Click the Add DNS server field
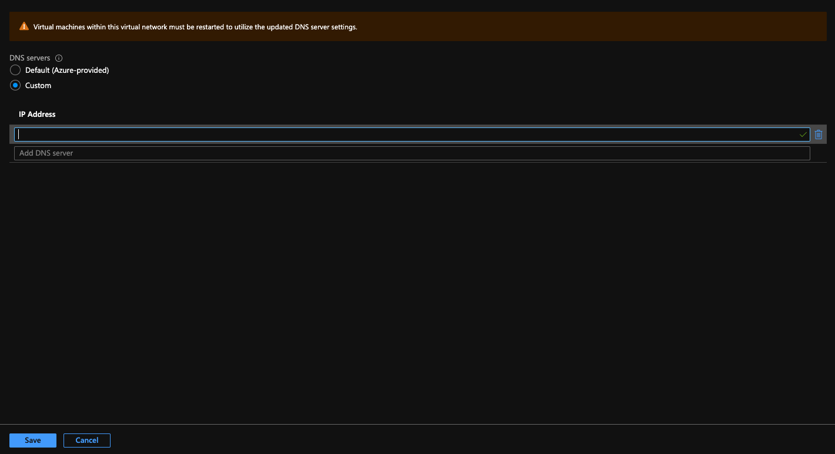 pos(412,153)
